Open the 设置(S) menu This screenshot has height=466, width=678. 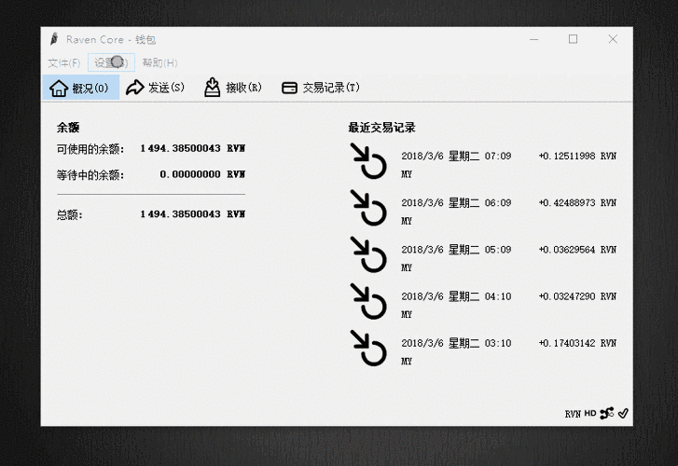tap(111, 62)
